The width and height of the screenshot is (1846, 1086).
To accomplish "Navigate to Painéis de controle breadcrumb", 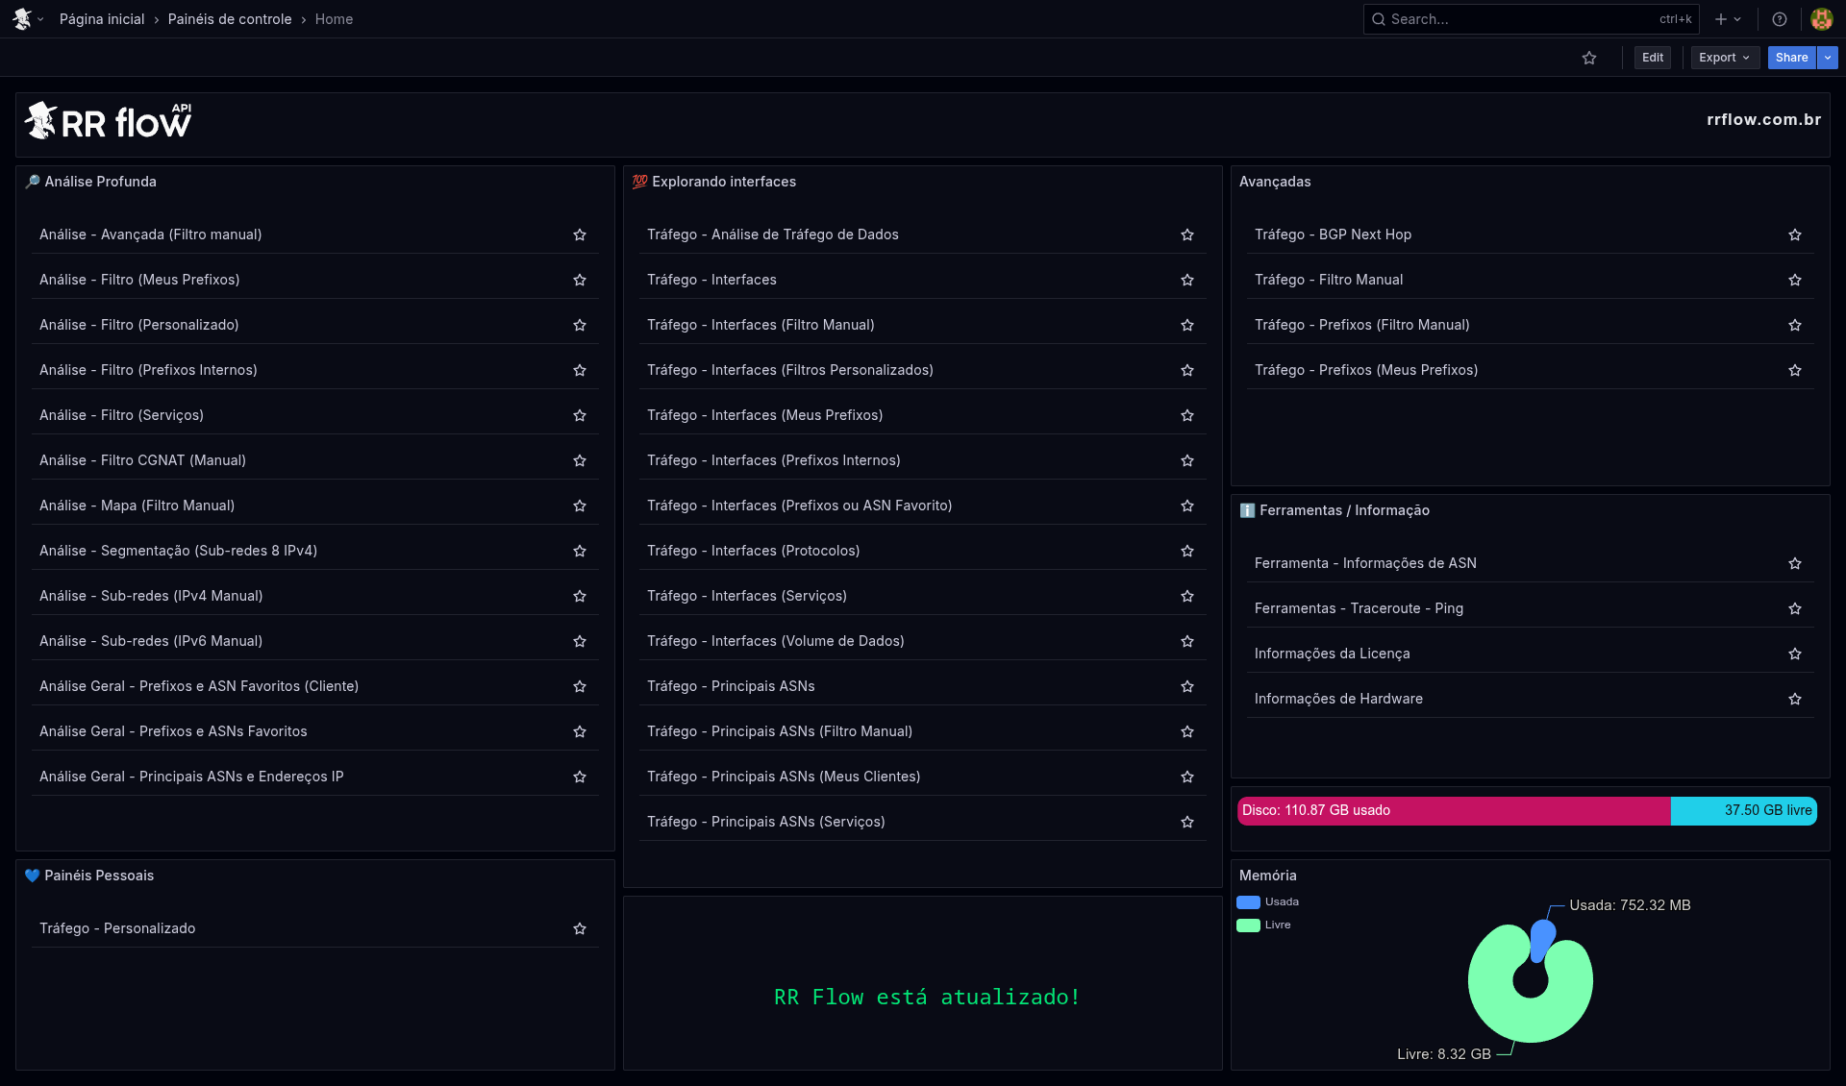I will click(x=230, y=18).
